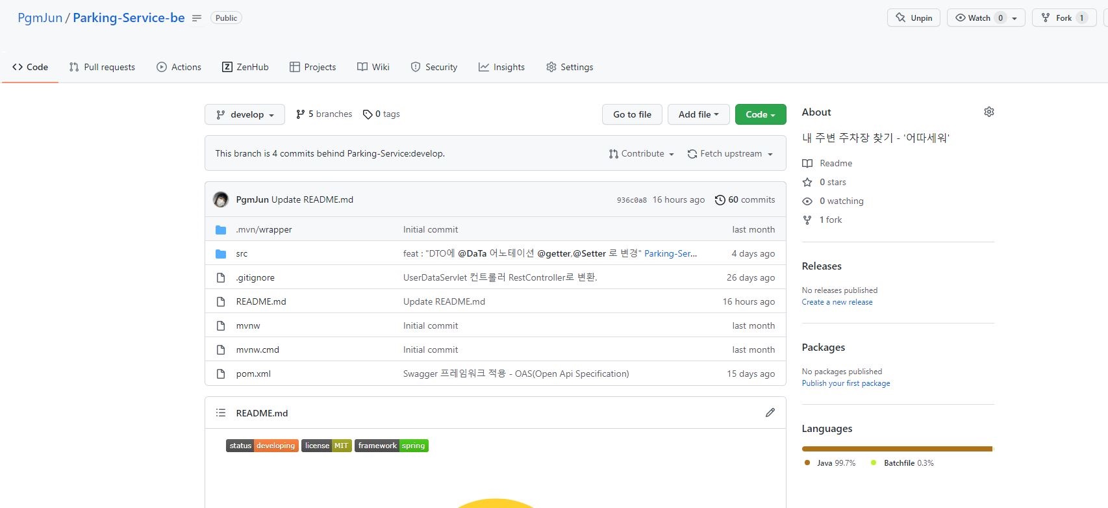Click the star icon beside 0 stars
The image size is (1108, 508).
pyautogui.click(x=807, y=182)
